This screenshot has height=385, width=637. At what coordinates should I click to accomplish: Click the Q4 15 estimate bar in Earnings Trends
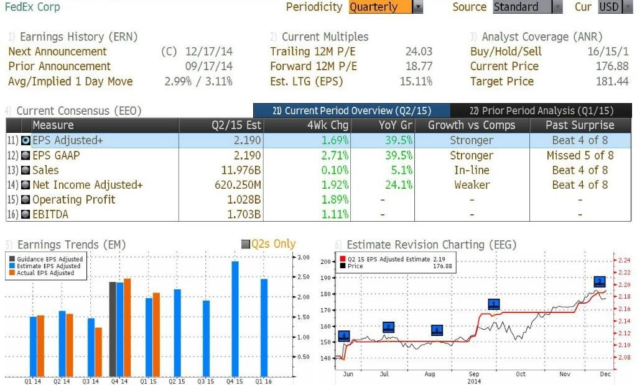235,319
